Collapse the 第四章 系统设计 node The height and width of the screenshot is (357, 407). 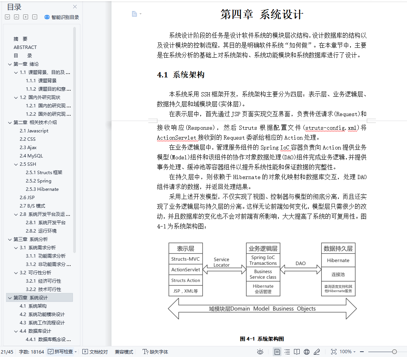[x=9, y=298]
